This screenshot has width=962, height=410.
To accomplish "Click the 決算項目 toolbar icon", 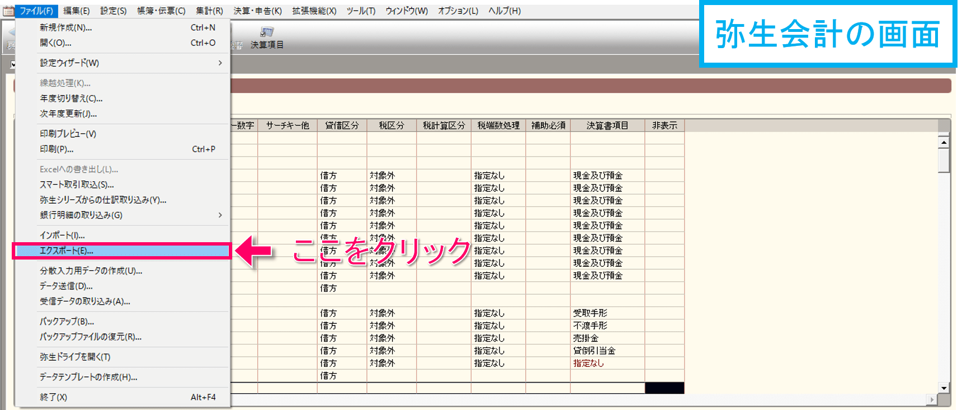I will (x=267, y=37).
